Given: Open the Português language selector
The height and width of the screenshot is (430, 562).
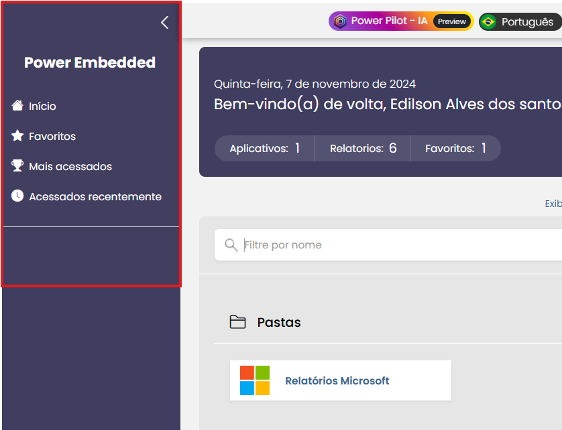Looking at the screenshot, I should [527, 22].
